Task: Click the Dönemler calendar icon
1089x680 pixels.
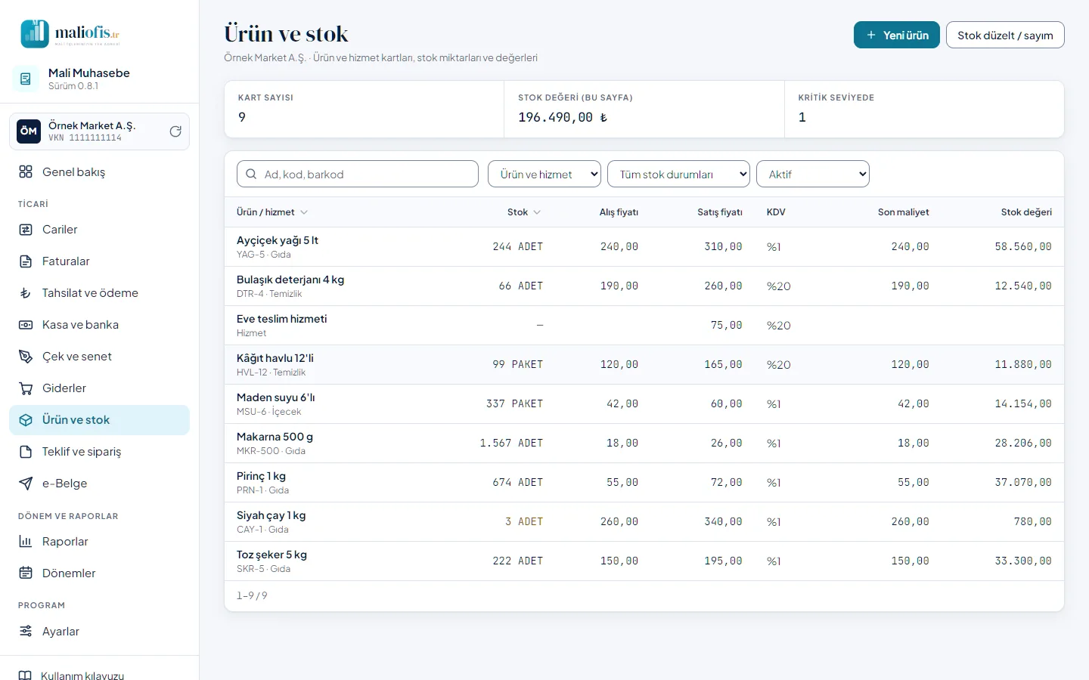Action: [x=26, y=573]
